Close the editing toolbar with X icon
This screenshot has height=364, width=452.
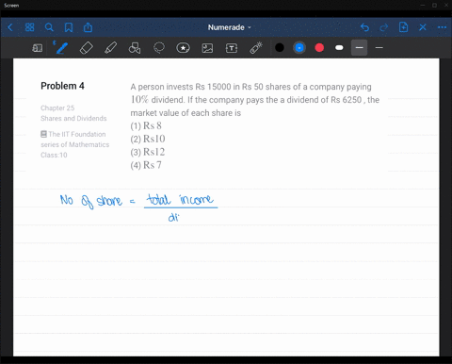tap(423, 27)
